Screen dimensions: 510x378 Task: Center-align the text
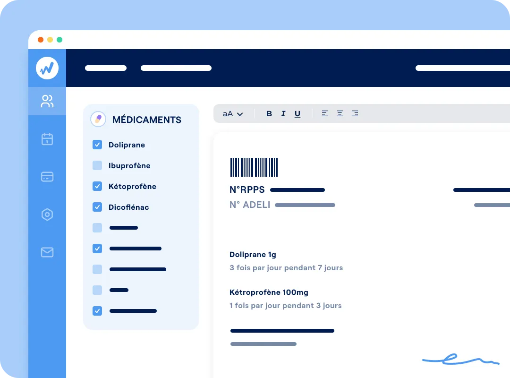[340, 113]
